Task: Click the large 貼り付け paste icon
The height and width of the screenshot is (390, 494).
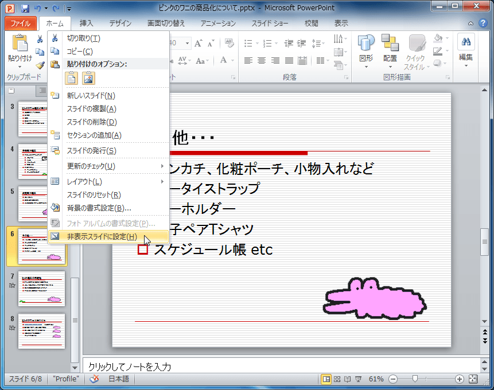Action: click(x=20, y=43)
